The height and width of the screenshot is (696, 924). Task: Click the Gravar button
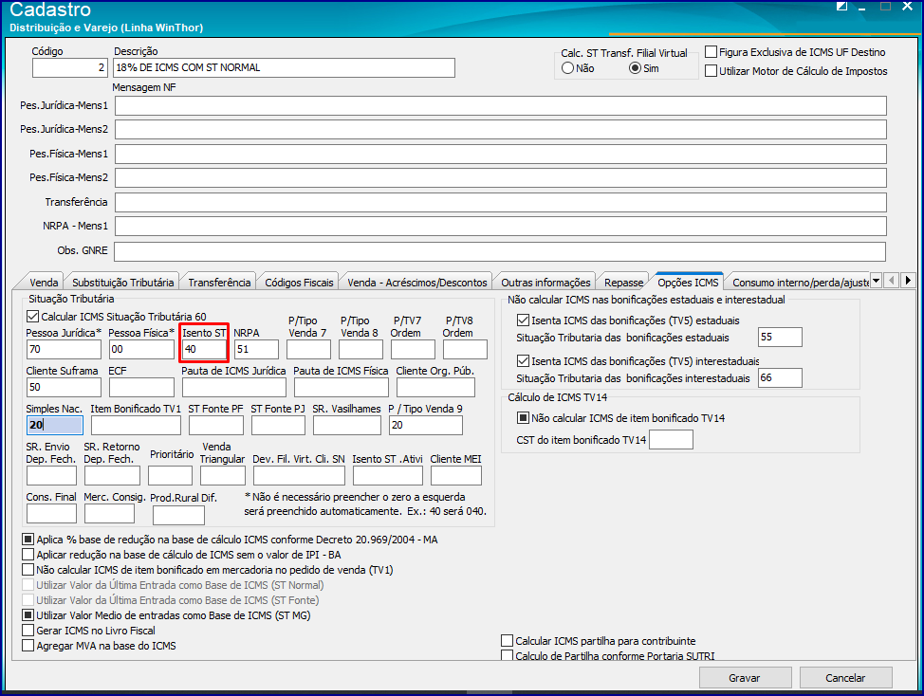[x=745, y=678]
